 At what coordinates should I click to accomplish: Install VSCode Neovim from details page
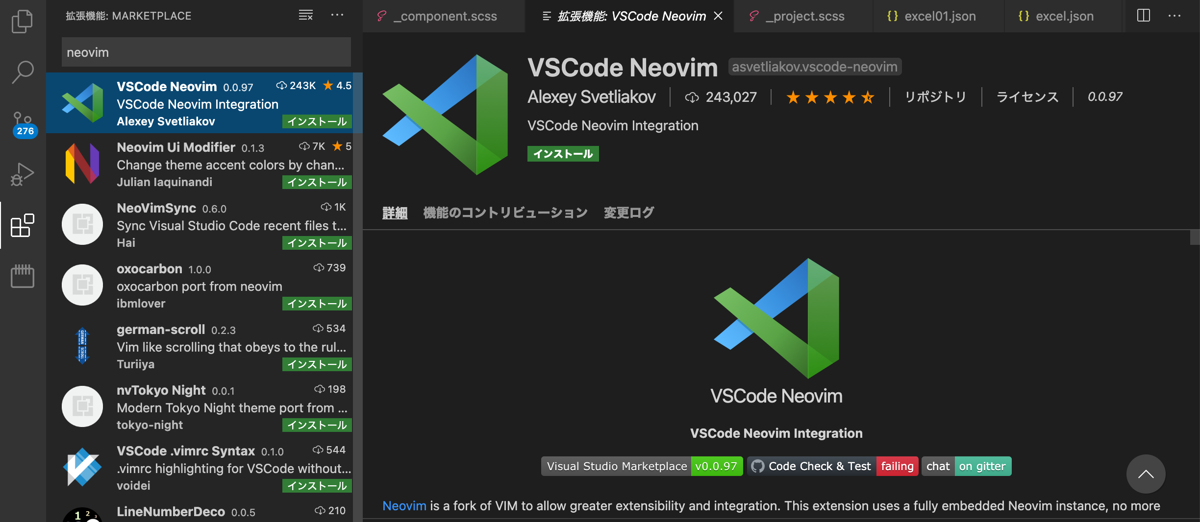[x=563, y=154]
